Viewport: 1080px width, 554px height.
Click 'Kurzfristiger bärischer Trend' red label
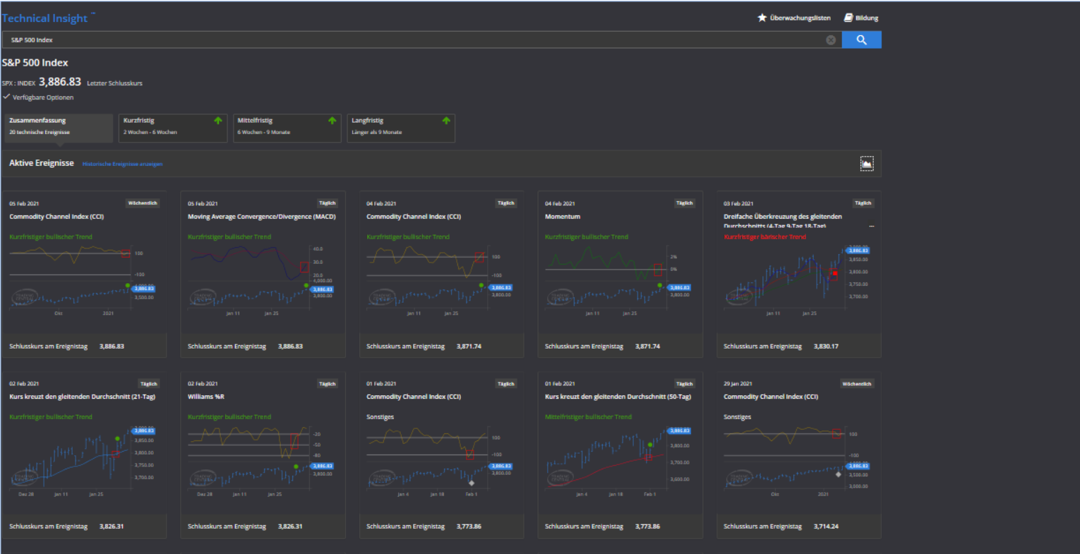tap(765, 237)
